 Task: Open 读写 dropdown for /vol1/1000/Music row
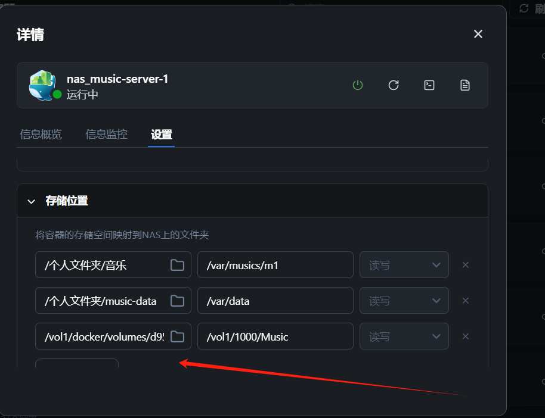tap(404, 336)
